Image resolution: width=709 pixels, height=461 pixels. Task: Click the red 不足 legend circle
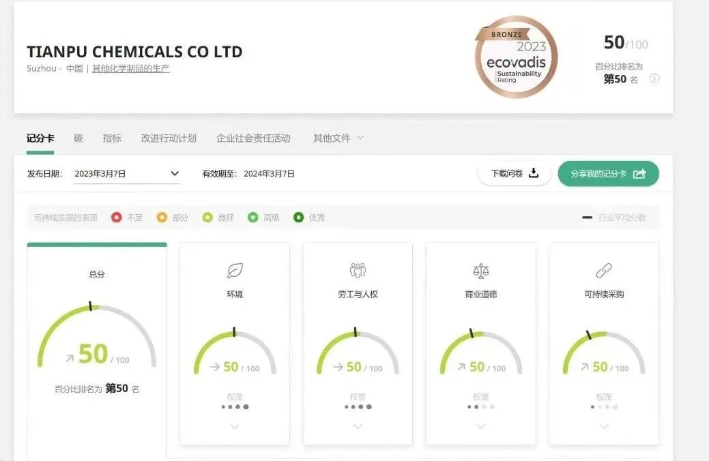tap(116, 218)
